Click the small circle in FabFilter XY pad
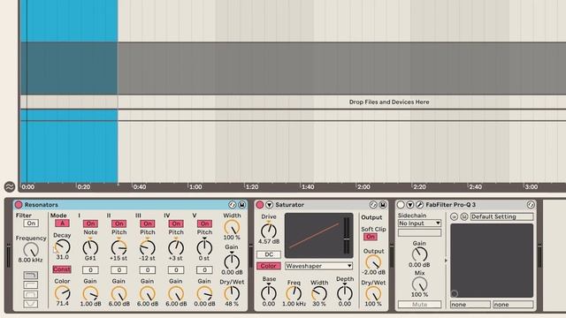Screen dimensions: 566x318 point(455,293)
